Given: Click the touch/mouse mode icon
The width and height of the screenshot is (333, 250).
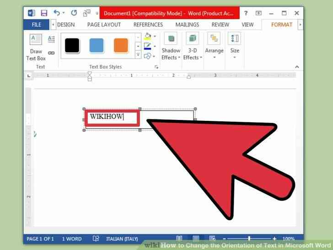Looking at the screenshot, I should pos(86,13).
